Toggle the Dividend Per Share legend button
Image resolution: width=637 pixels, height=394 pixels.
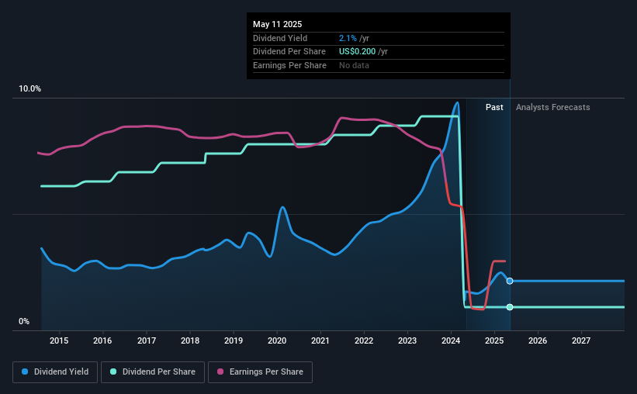pos(153,372)
